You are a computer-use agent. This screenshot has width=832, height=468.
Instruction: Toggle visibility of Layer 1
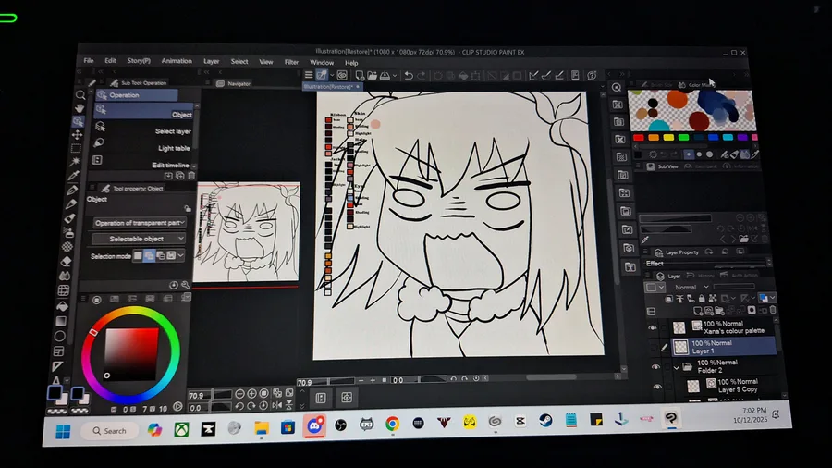click(x=655, y=348)
